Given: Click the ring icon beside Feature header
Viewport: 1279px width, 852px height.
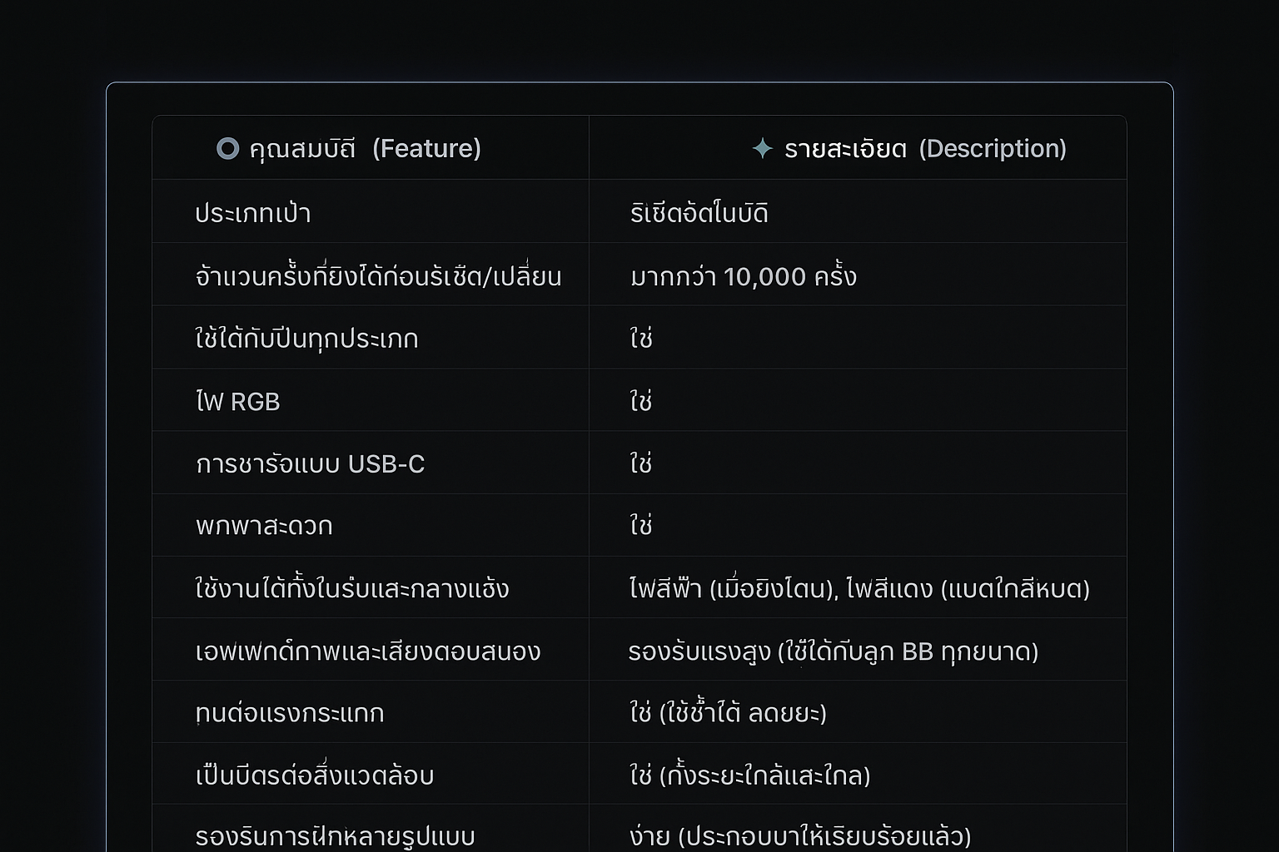Looking at the screenshot, I should pyautogui.click(x=227, y=148).
